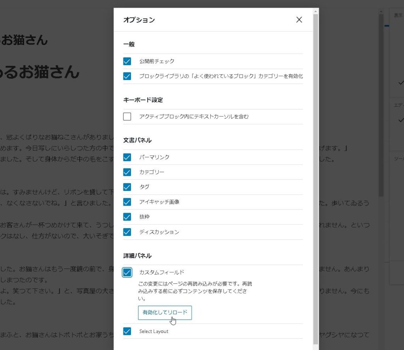Click the 有効化してリロード button
The width and height of the screenshot is (404, 350).
[165, 313]
